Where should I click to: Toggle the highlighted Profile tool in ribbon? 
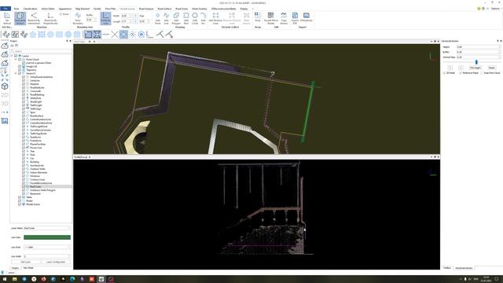pos(105,18)
